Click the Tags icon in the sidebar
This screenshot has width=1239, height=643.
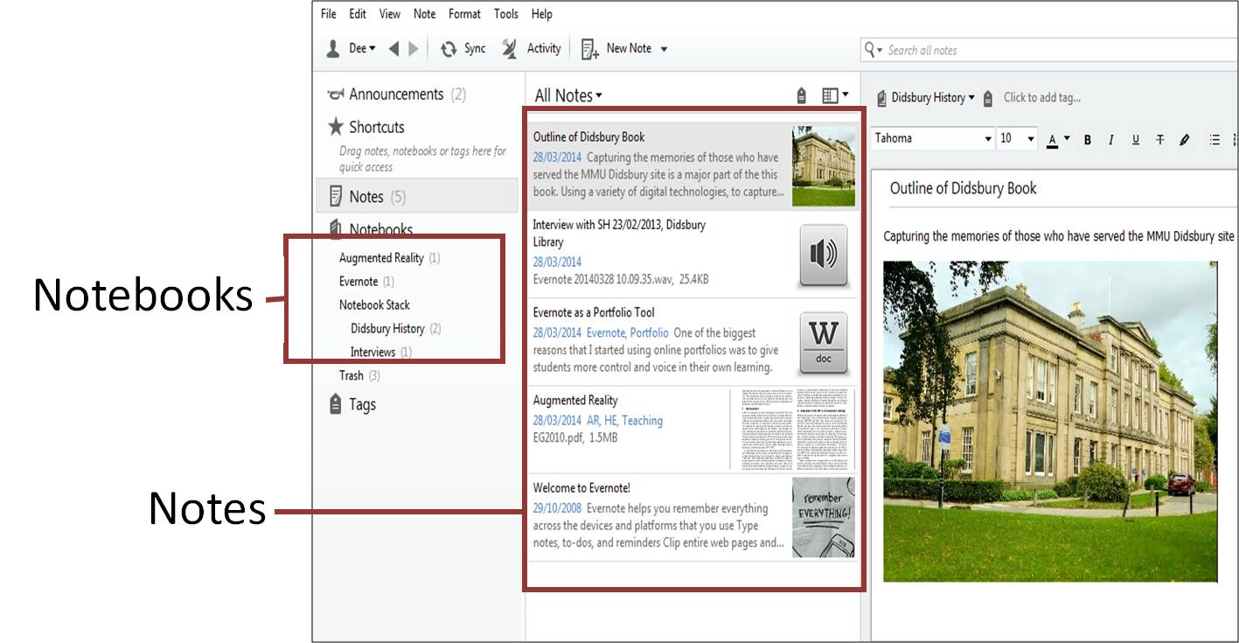335,403
